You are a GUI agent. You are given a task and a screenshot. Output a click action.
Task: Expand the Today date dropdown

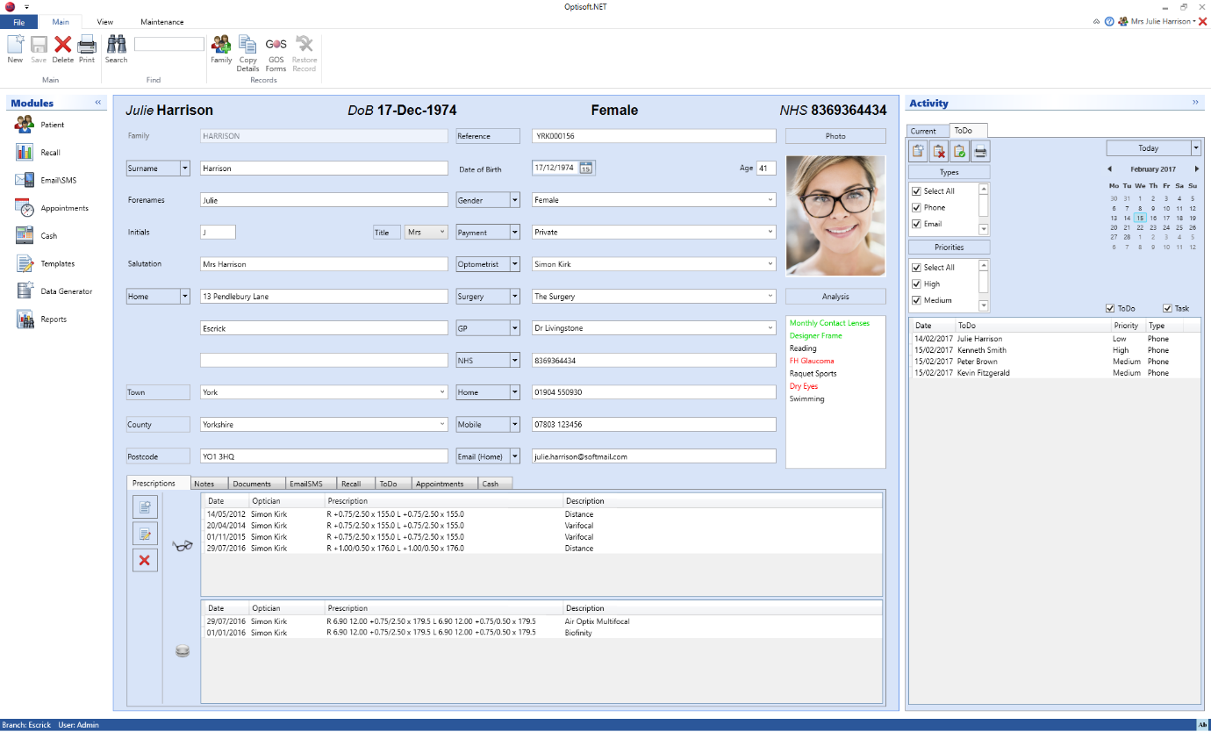point(1195,148)
